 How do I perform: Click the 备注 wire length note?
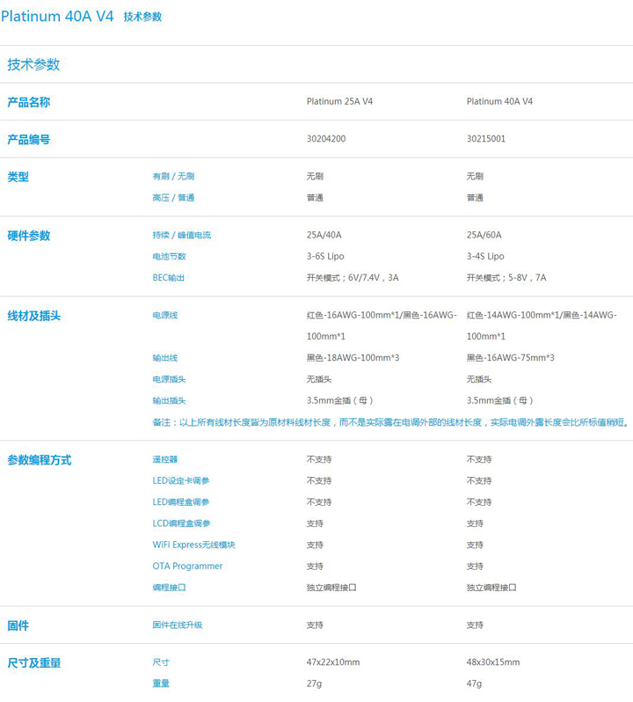pos(392,422)
